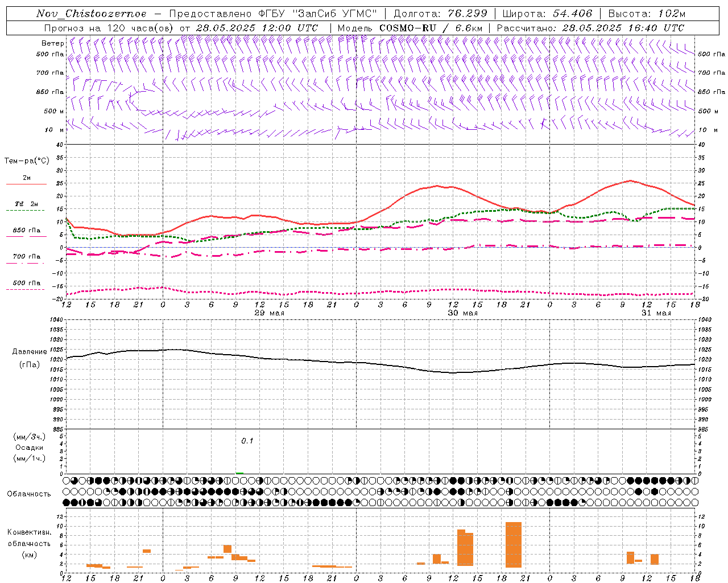Click the tallest orange convective cloud bar

tap(514, 545)
